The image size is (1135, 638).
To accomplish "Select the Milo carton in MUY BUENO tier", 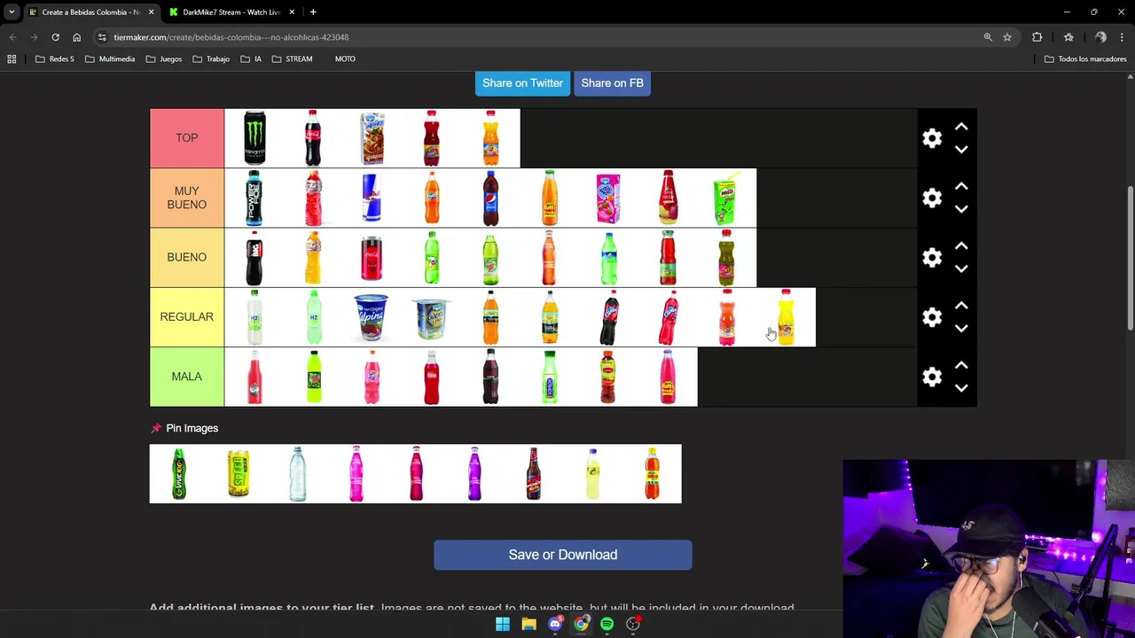I will [x=726, y=198].
